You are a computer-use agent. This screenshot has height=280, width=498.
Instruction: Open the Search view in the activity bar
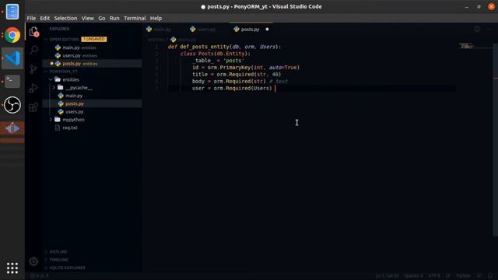[33, 50]
